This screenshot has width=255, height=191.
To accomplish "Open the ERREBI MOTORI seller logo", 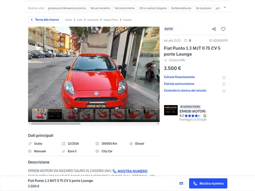I will 171,110.
